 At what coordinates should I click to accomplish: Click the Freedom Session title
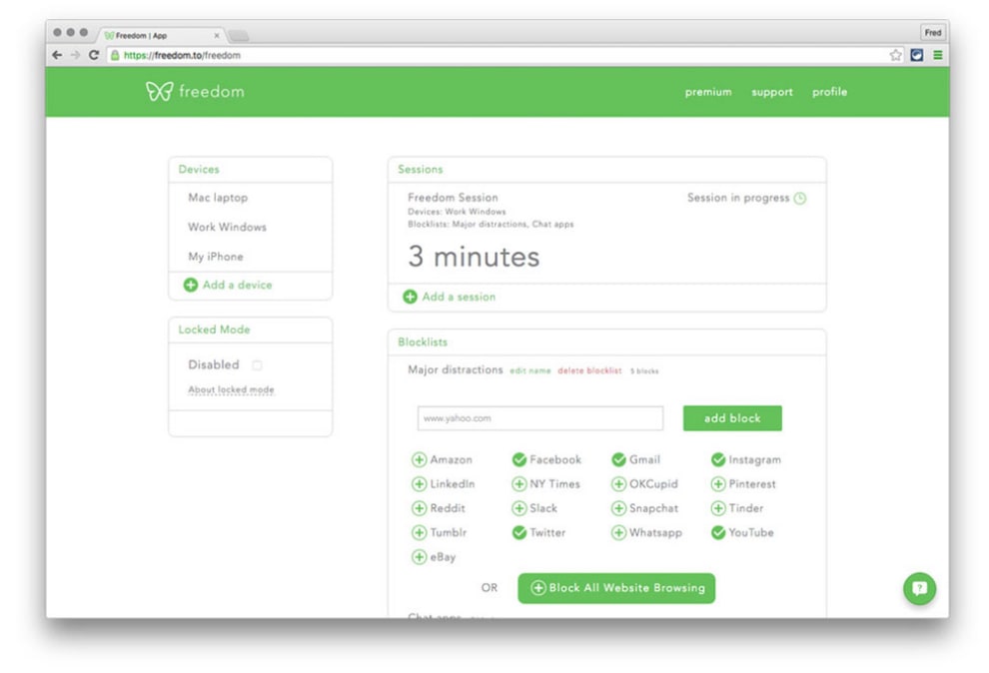453,198
